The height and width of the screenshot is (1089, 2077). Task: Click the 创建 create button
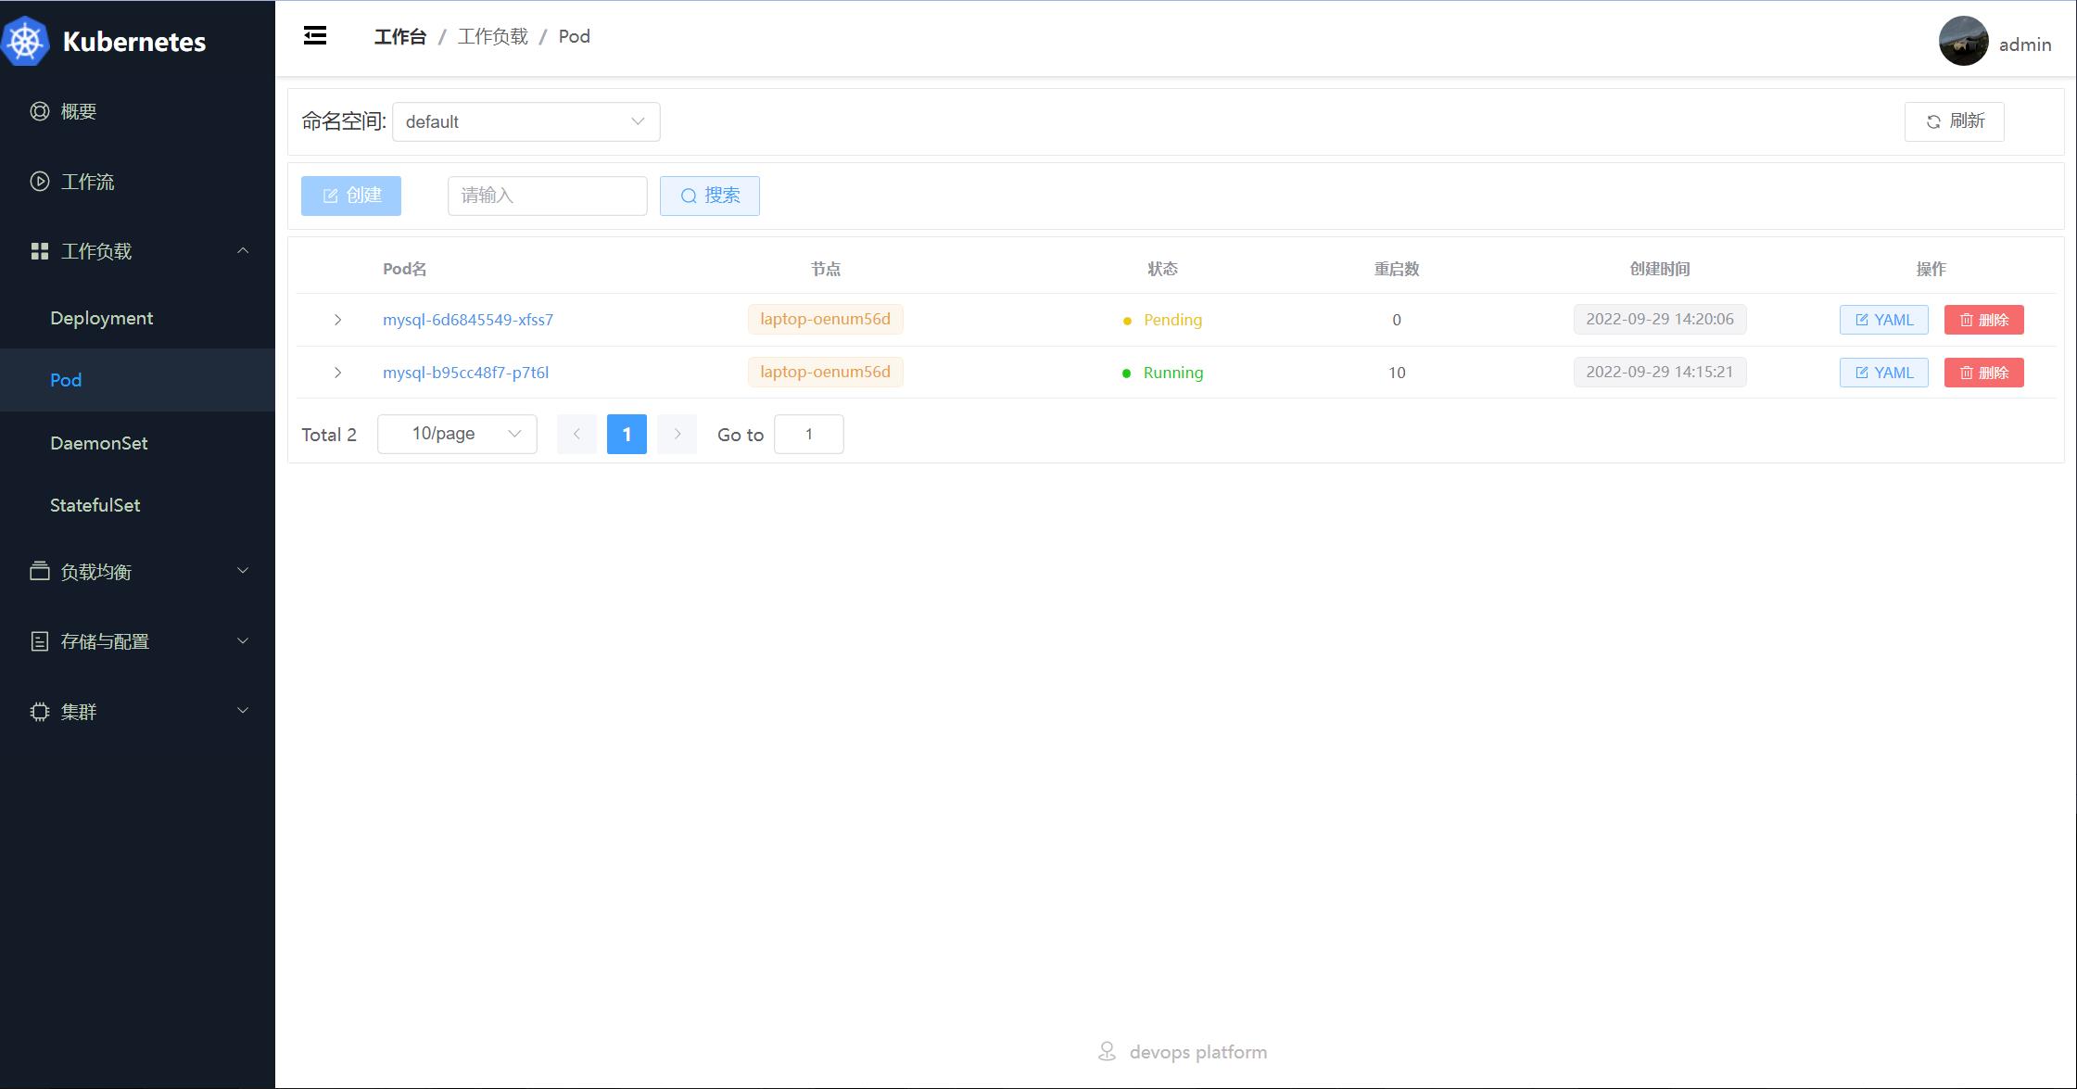click(x=351, y=196)
